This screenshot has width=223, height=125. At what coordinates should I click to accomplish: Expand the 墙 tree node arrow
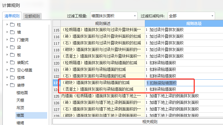7,32
